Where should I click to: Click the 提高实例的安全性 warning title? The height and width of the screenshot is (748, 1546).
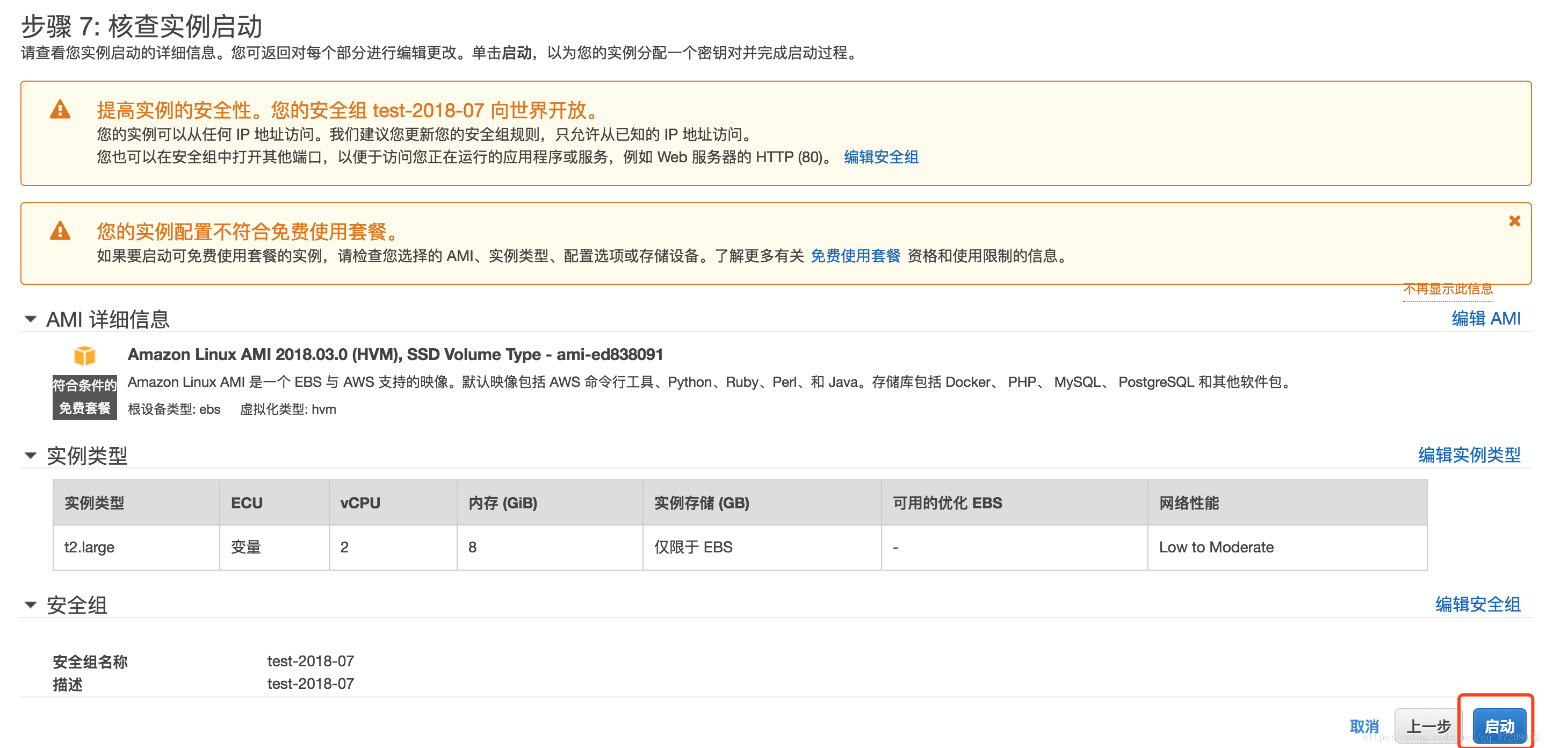click(x=348, y=110)
